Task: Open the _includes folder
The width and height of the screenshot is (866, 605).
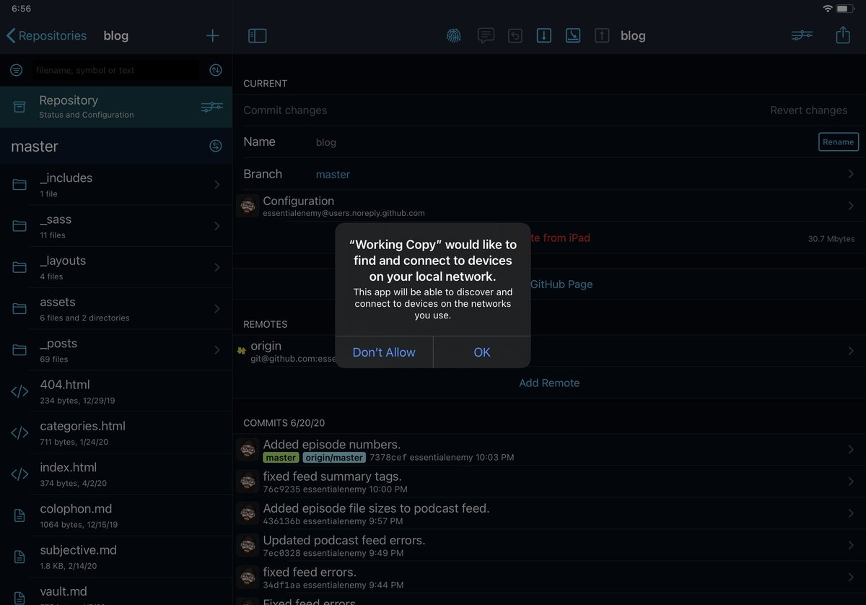Action: click(x=116, y=185)
